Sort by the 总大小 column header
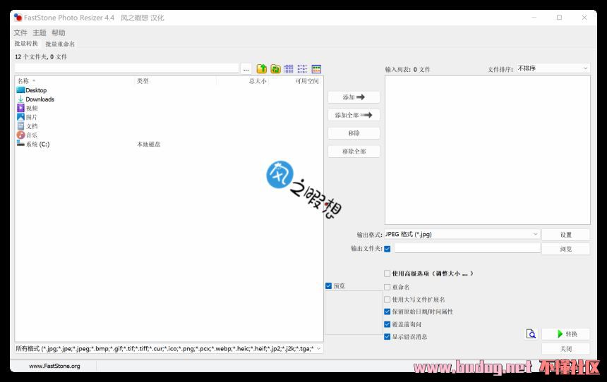The width and height of the screenshot is (607, 382). point(242,81)
